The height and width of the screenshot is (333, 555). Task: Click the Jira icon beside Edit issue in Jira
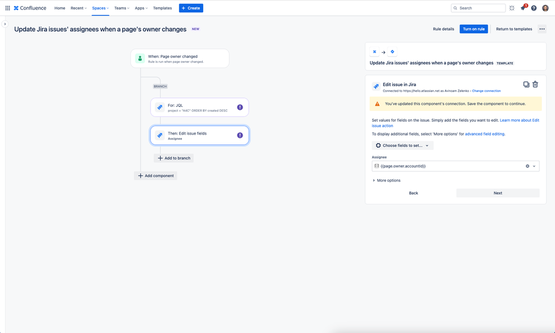pyautogui.click(x=376, y=86)
